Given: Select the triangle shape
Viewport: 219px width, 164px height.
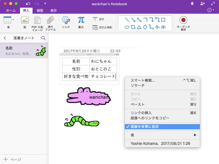Looking at the screenshot, I should [139, 27].
